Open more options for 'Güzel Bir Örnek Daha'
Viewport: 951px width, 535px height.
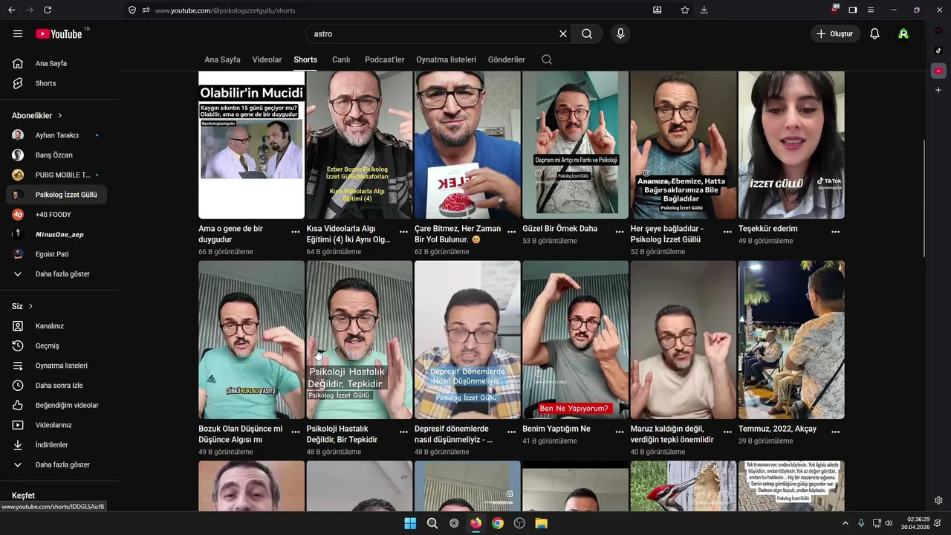[620, 232]
